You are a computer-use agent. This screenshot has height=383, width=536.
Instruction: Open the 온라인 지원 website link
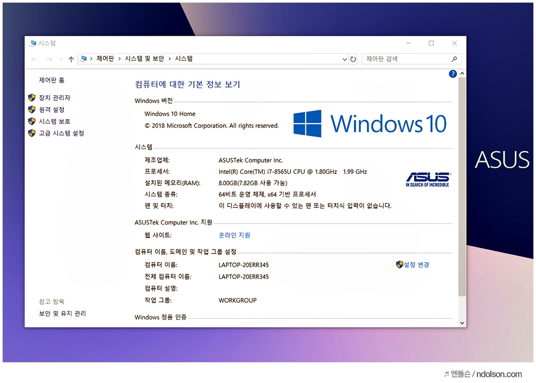(x=234, y=235)
